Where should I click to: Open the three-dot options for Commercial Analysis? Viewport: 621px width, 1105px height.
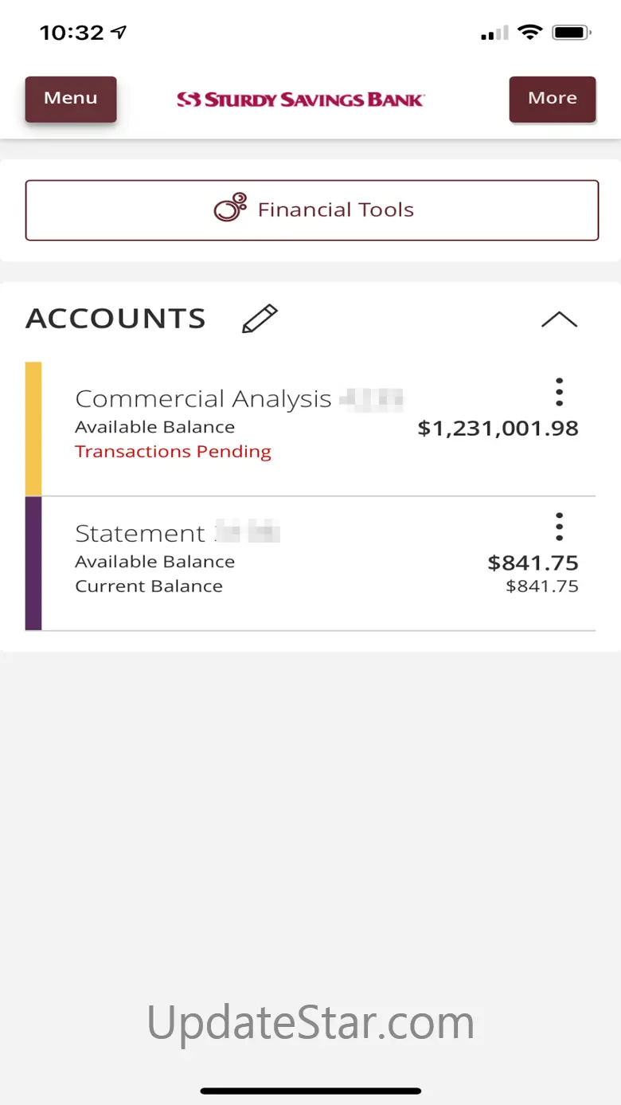[559, 392]
